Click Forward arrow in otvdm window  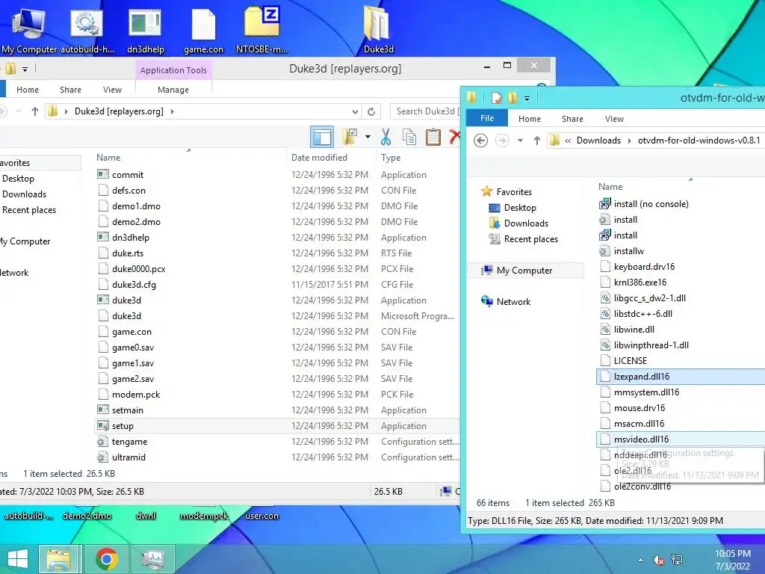pyautogui.click(x=502, y=141)
